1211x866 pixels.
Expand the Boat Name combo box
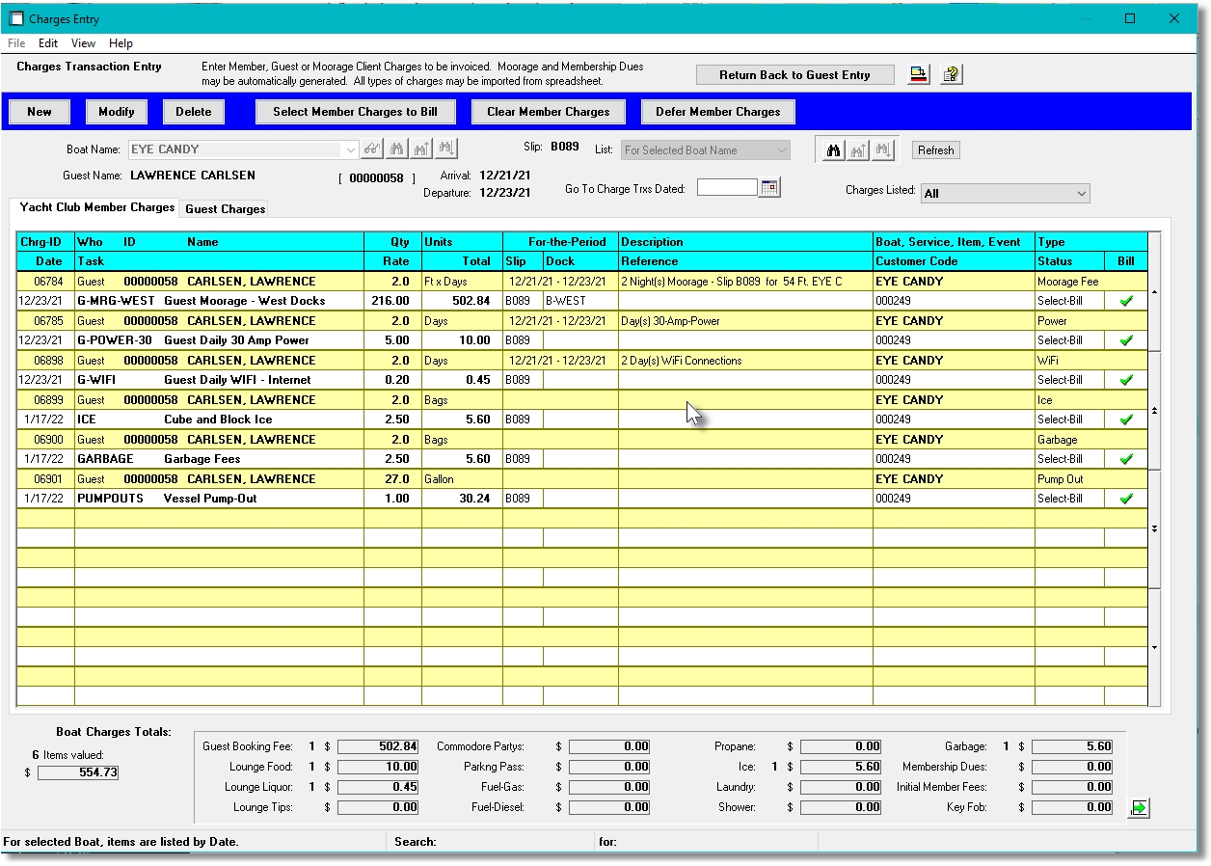click(x=349, y=149)
